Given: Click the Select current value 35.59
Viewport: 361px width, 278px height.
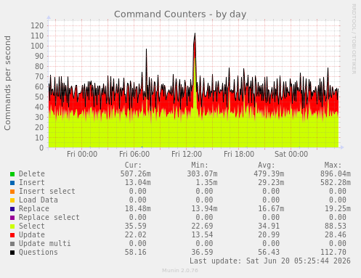Looking at the screenshot, I should tap(136, 226).
